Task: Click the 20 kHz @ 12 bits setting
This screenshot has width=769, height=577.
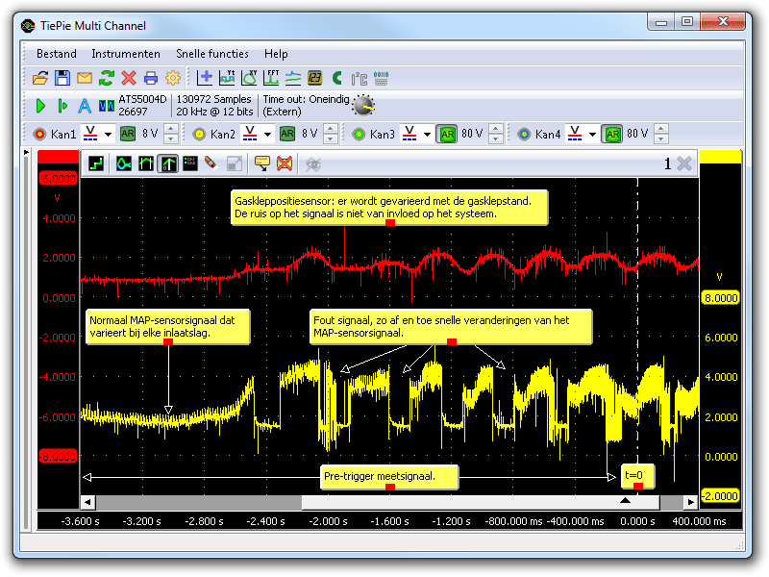Action: click(214, 112)
